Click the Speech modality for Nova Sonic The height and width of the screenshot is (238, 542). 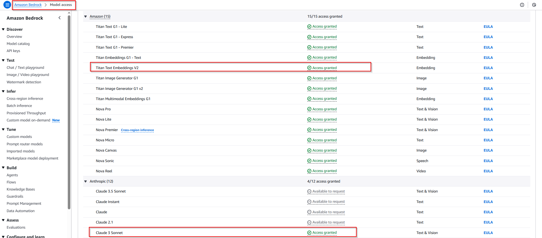422,161
